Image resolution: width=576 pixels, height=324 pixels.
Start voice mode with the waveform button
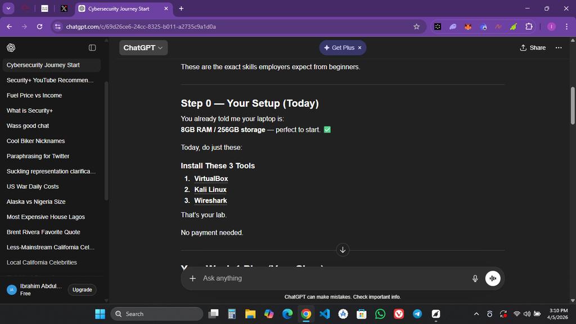(493, 278)
